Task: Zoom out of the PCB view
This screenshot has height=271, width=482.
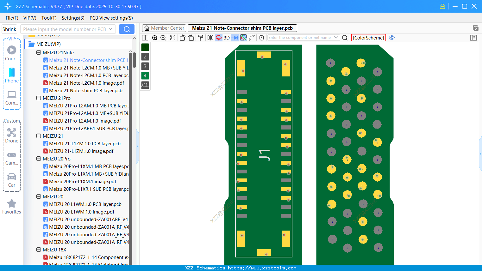Action: pyautogui.click(x=163, y=38)
